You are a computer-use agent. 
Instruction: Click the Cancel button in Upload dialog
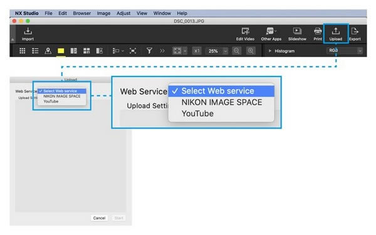99,218
